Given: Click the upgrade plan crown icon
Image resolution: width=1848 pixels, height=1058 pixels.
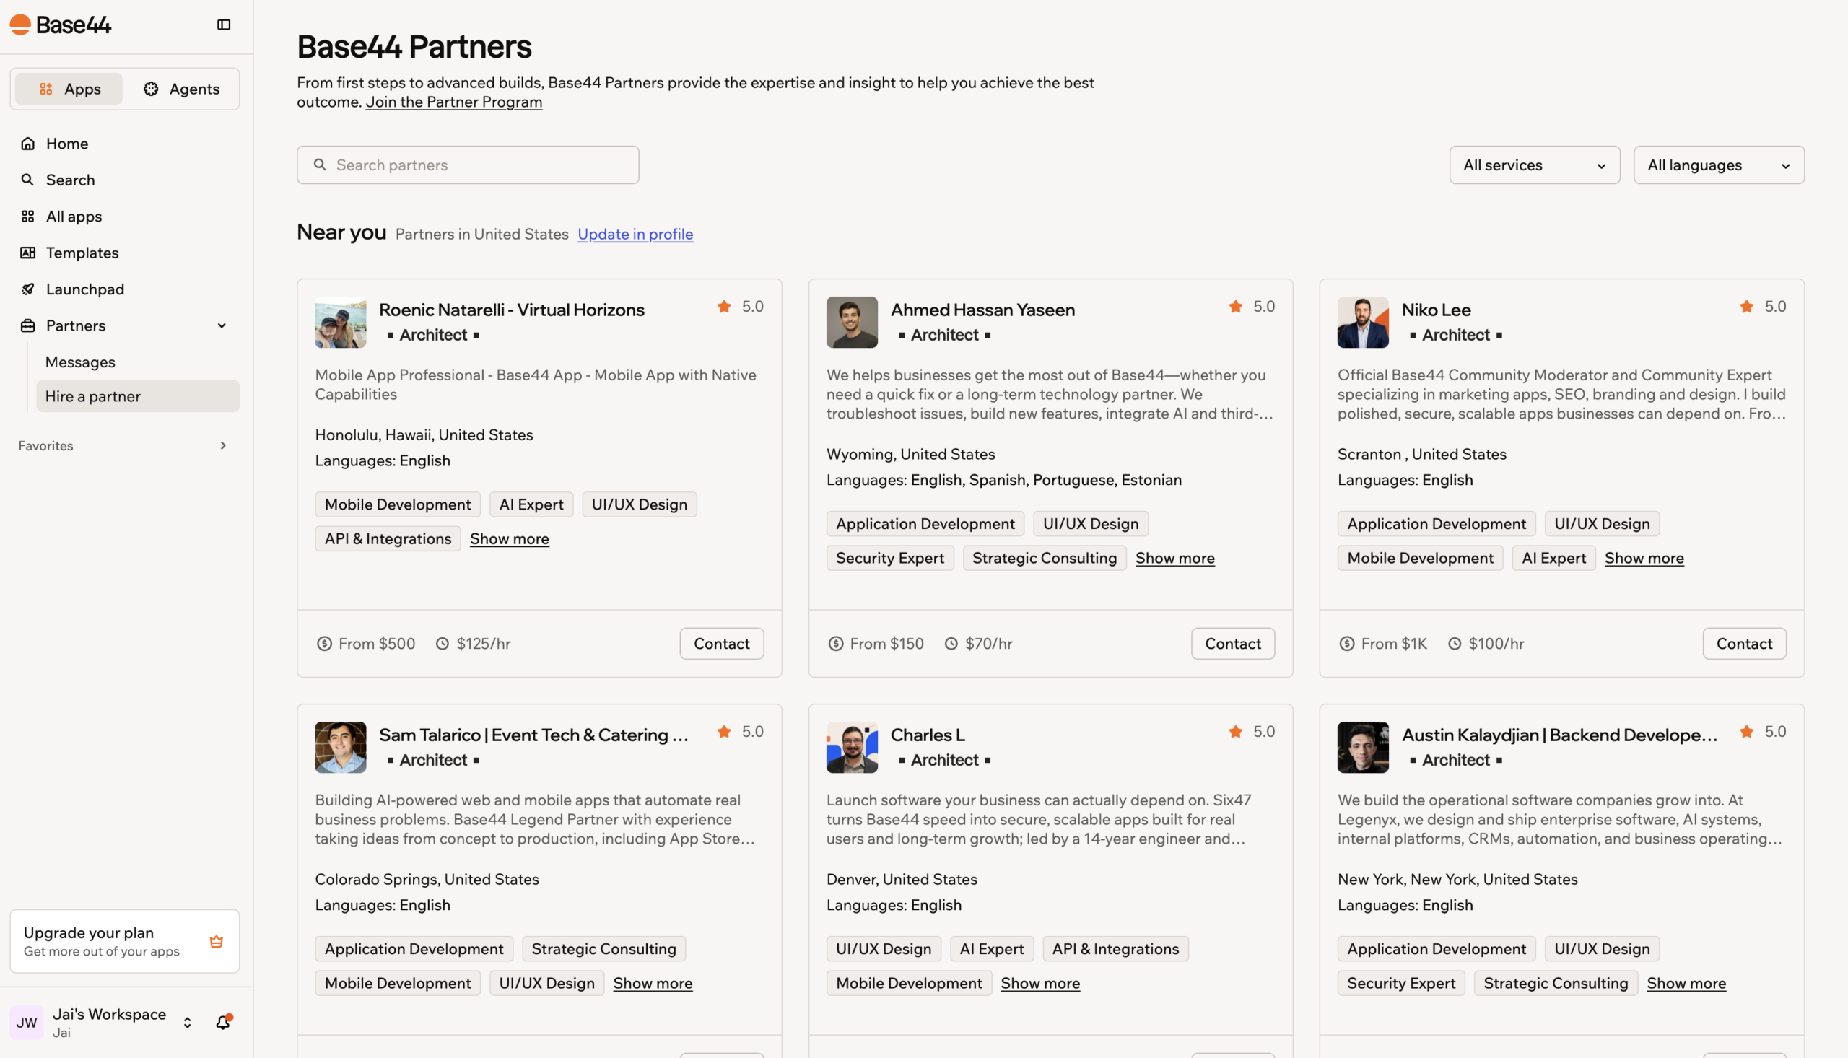Looking at the screenshot, I should (217, 941).
